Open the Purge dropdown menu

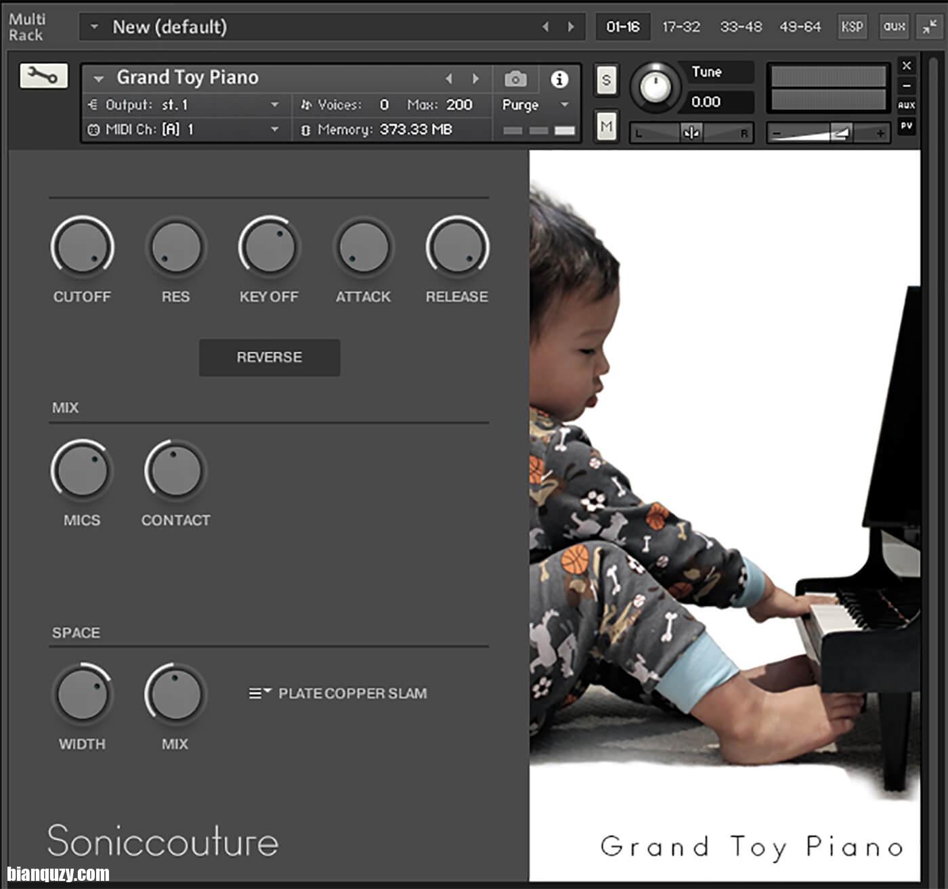pyautogui.click(x=535, y=105)
